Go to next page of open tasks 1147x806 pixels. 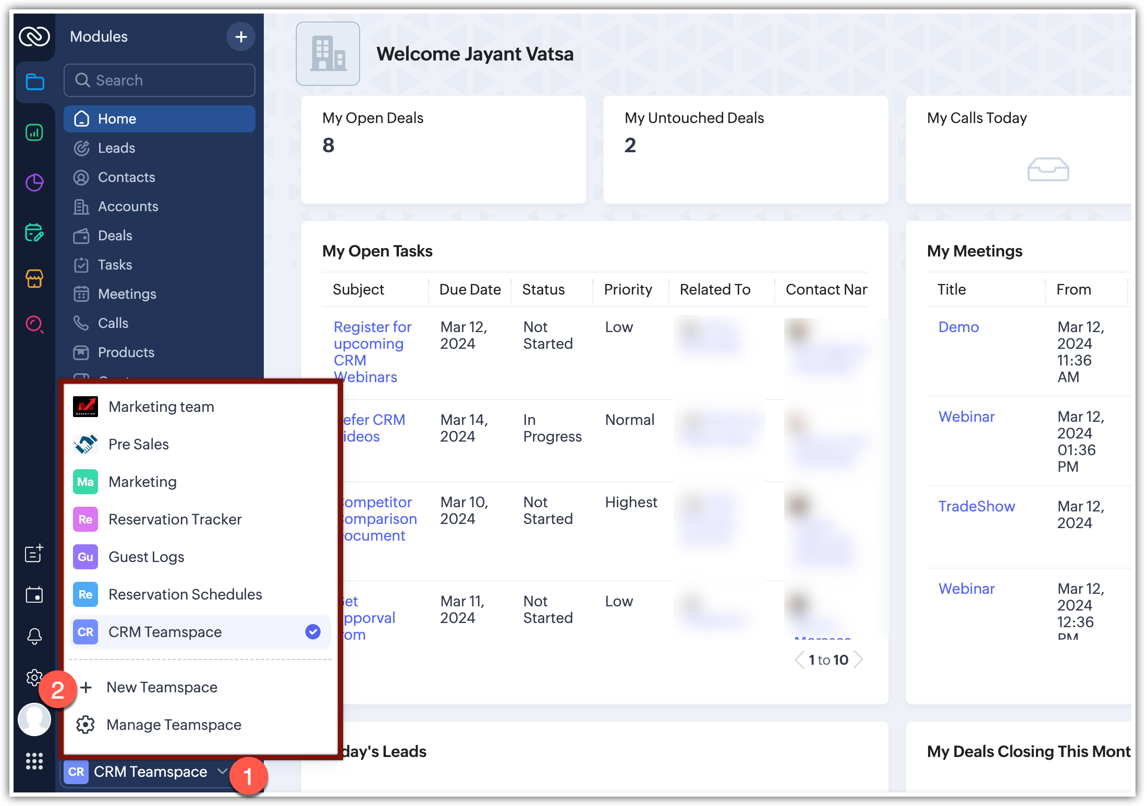859,660
